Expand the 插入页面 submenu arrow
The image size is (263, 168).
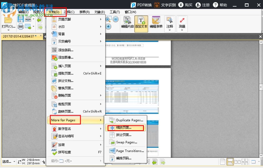coord(100,66)
